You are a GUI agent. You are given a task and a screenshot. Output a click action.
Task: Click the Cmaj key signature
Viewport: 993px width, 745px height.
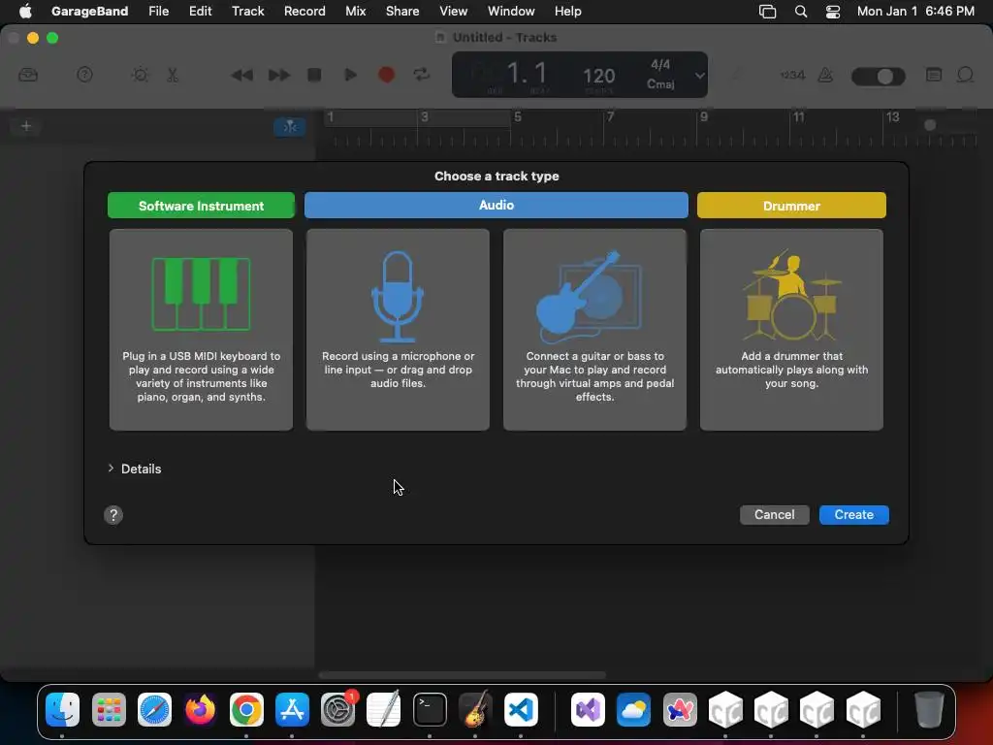pos(660,83)
